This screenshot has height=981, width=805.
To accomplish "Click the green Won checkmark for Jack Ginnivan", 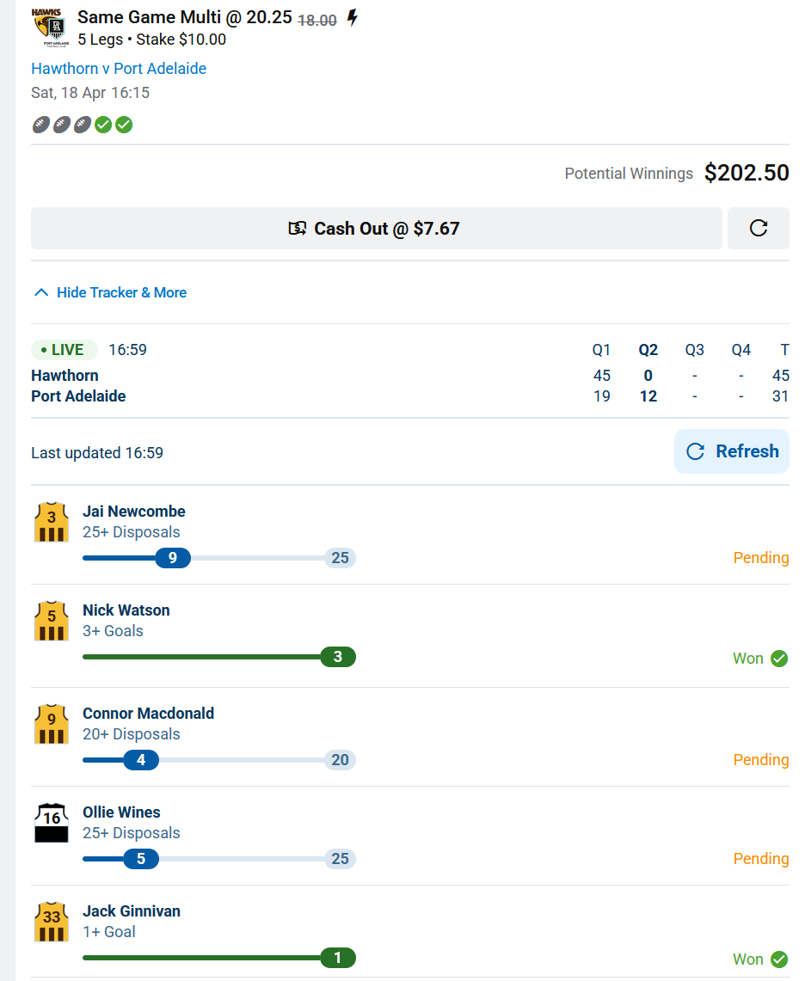I will (x=779, y=960).
